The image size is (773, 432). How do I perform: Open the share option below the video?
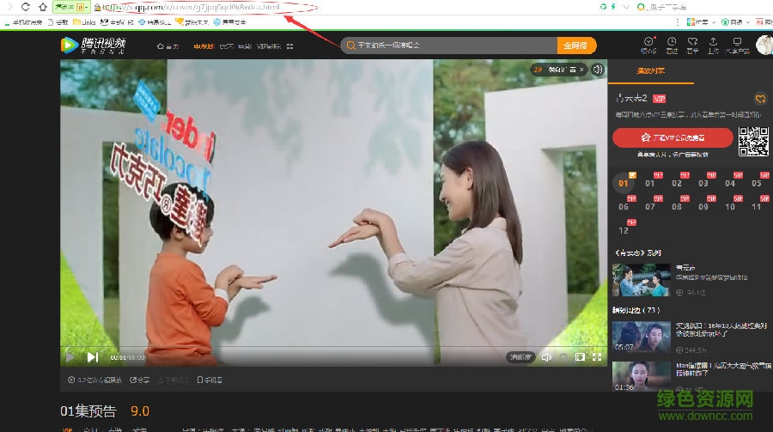[143, 380]
